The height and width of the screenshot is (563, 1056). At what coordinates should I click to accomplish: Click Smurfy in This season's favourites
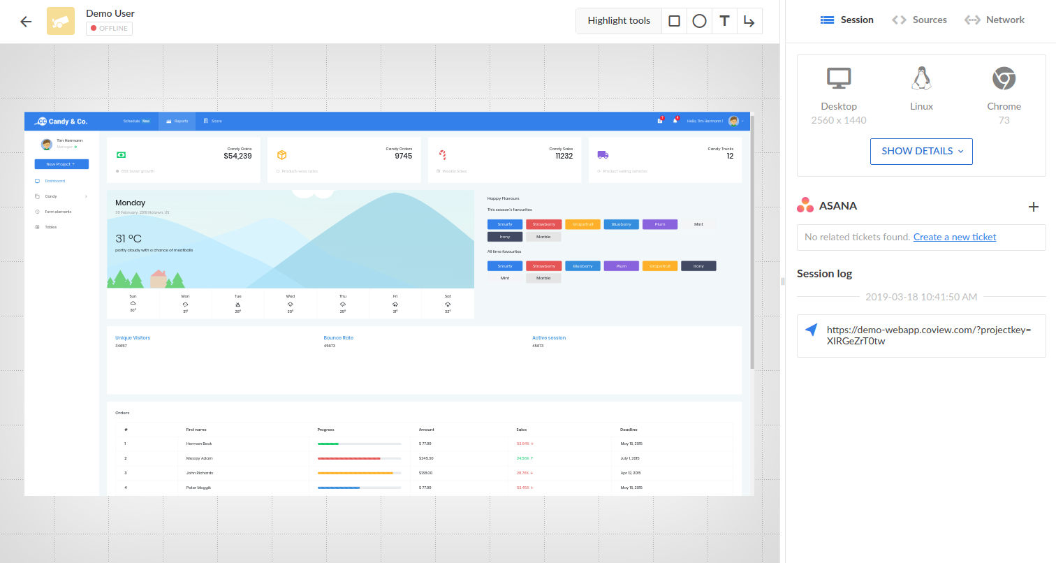pyautogui.click(x=505, y=224)
